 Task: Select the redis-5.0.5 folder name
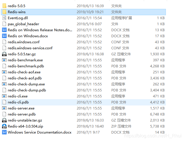[x=17, y=6]
